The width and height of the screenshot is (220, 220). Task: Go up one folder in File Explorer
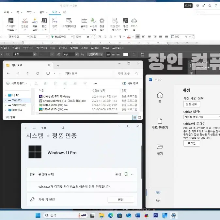click(x=28, y=73)
